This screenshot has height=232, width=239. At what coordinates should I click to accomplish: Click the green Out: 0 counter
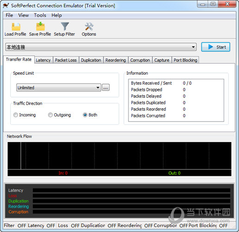[x=174, y=173]
